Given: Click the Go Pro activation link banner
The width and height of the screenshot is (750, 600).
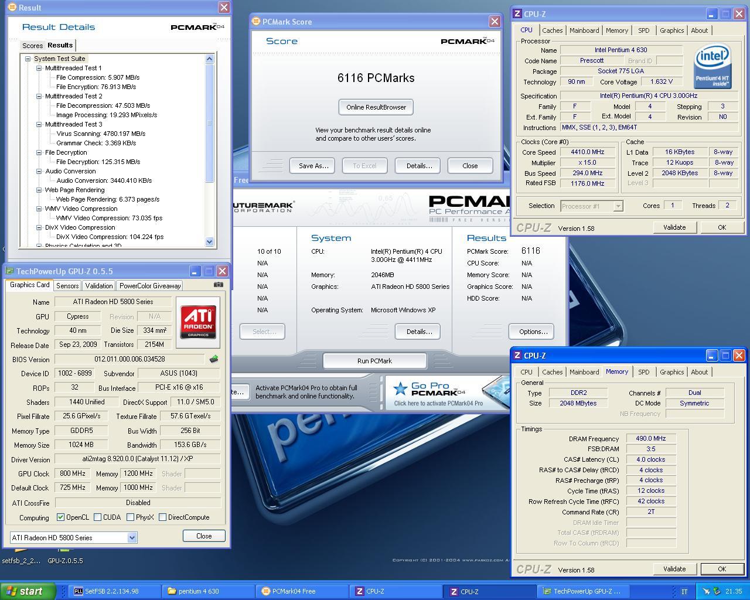Looking at the screenshot, I should click(x=448, y=393).
